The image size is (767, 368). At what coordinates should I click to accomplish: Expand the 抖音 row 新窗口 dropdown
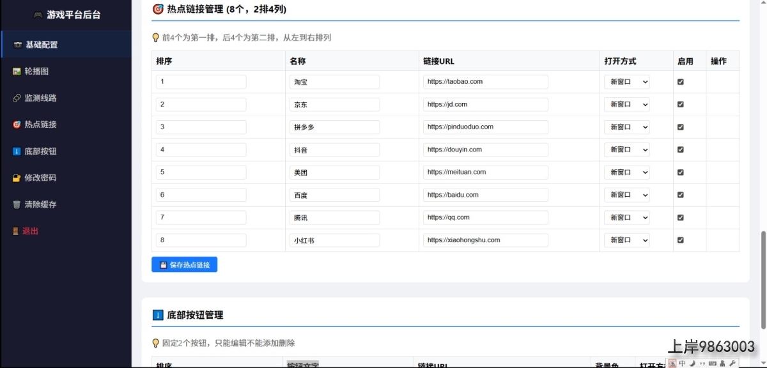coord(627,149)
